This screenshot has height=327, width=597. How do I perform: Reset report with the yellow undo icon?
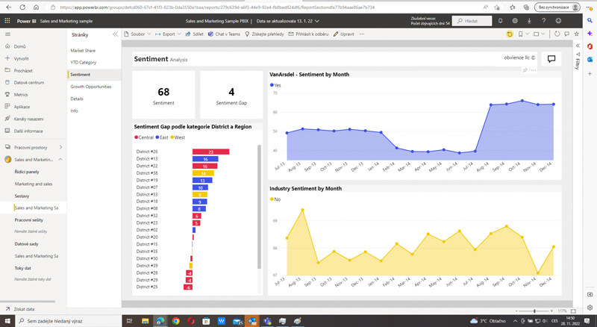click(x=510, y=34)
